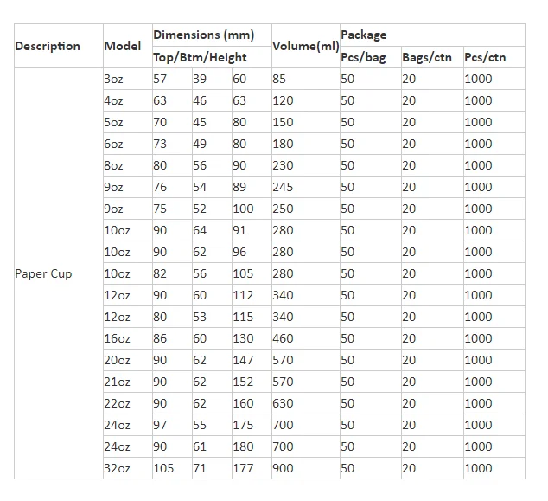This screenshot has height=501, width=548.
Task: Select the 245 volume cell
Action: click(x=283, y=188)
